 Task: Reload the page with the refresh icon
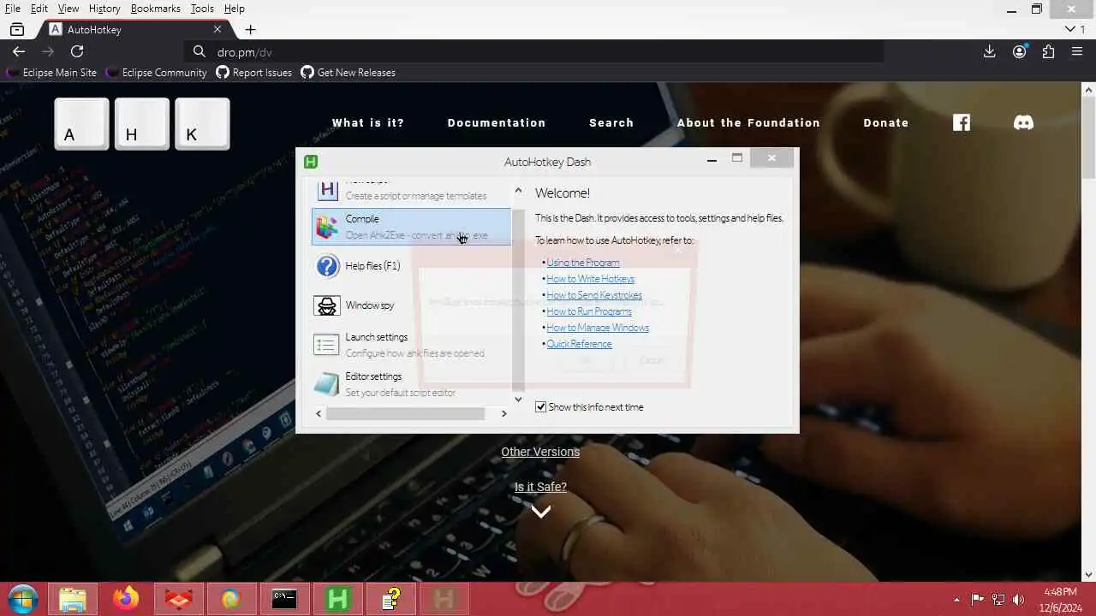tap(77, 51)
